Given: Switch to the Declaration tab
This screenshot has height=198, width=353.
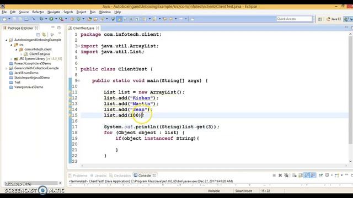Looking at the screenshot, I should point(120,175).
